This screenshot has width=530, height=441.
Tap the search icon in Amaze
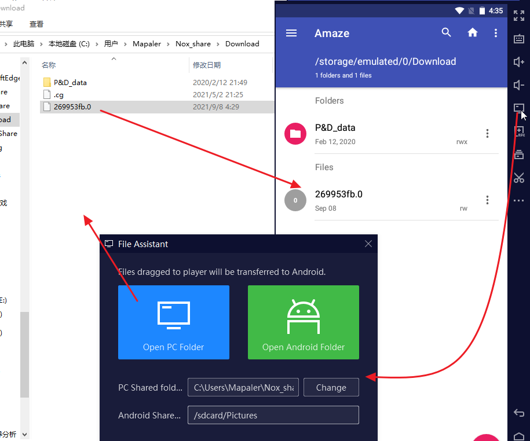pyautogui.click(x=446, y=33)
